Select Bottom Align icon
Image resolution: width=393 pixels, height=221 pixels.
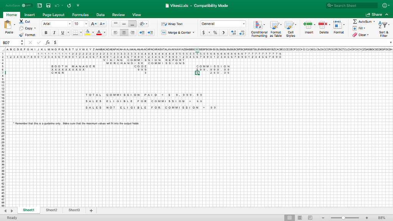tap(132, 24)
